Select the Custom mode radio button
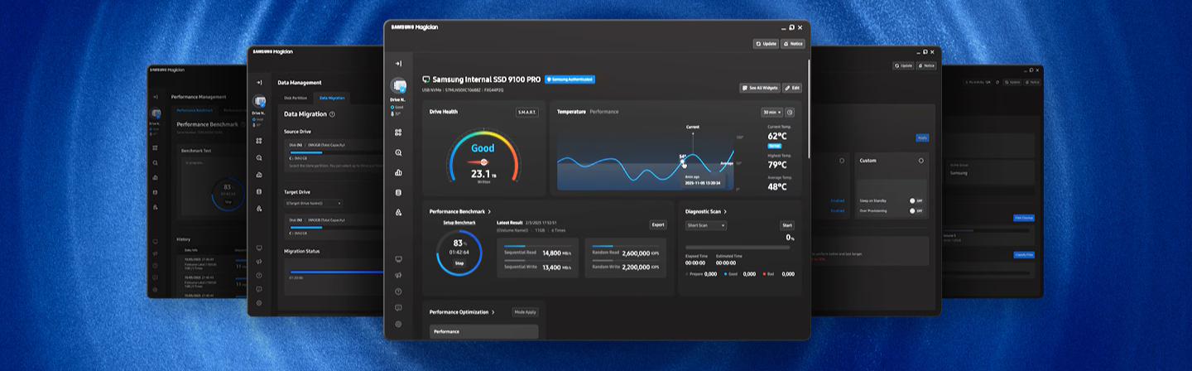The width and height of the screenshot is (1192, 371). [x=920, y=161]
